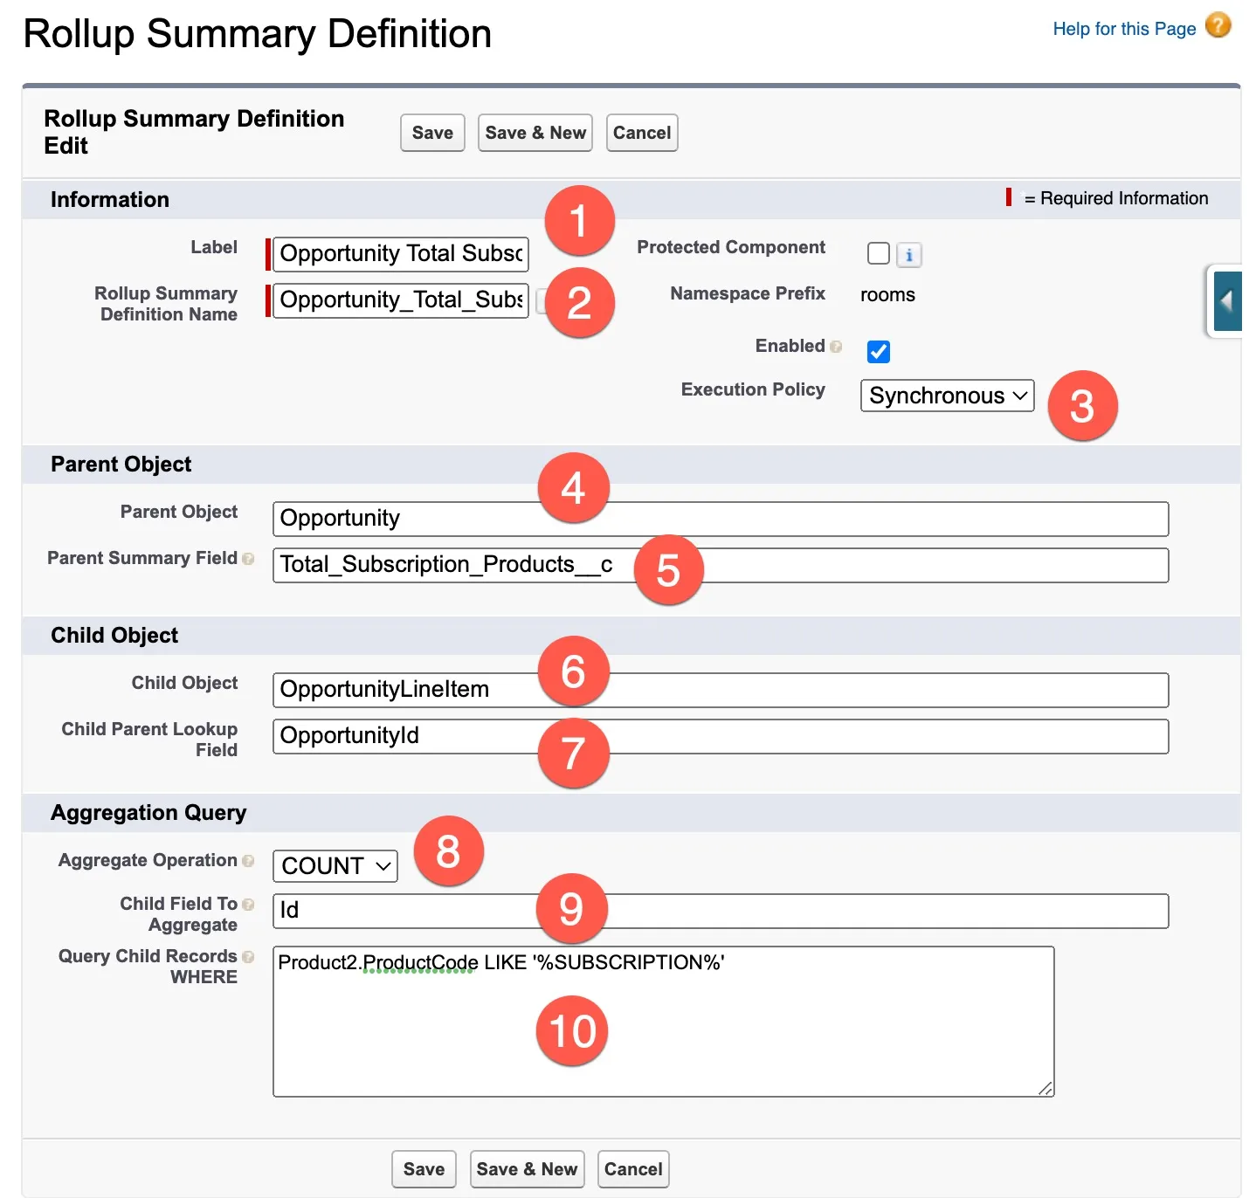Click Parent Summary Field help icon

(x=248, y=559)
